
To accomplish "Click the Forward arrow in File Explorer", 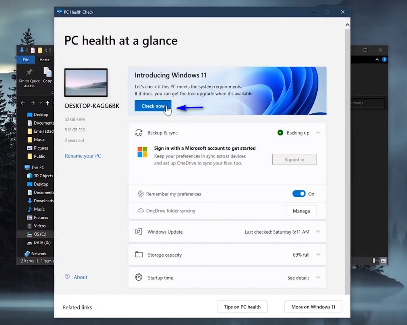I will 33,103.
